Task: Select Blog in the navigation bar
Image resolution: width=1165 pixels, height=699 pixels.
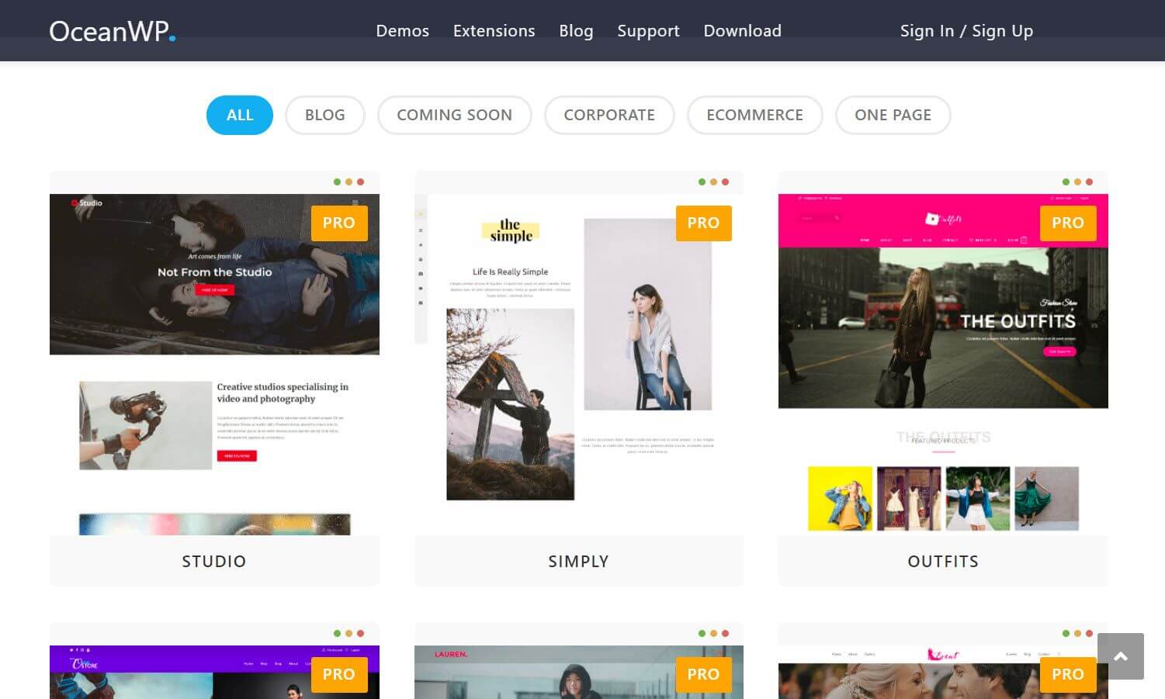Action: tap(576, 31)
